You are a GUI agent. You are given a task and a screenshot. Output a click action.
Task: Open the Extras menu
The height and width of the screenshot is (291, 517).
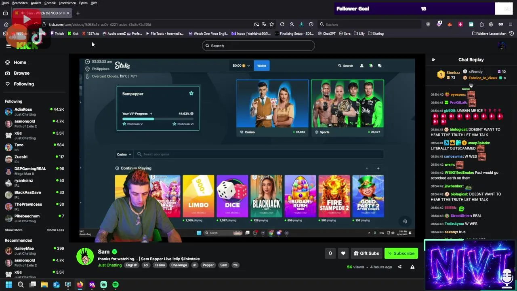click(x=83, y=3)
